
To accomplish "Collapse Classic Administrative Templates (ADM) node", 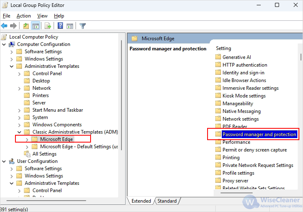I will (19, 132).
